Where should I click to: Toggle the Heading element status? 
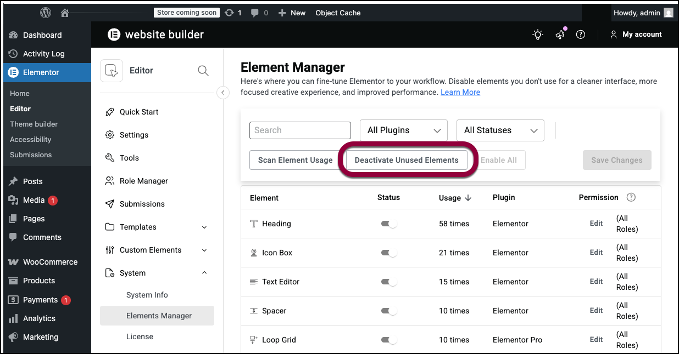coord(388,224)
